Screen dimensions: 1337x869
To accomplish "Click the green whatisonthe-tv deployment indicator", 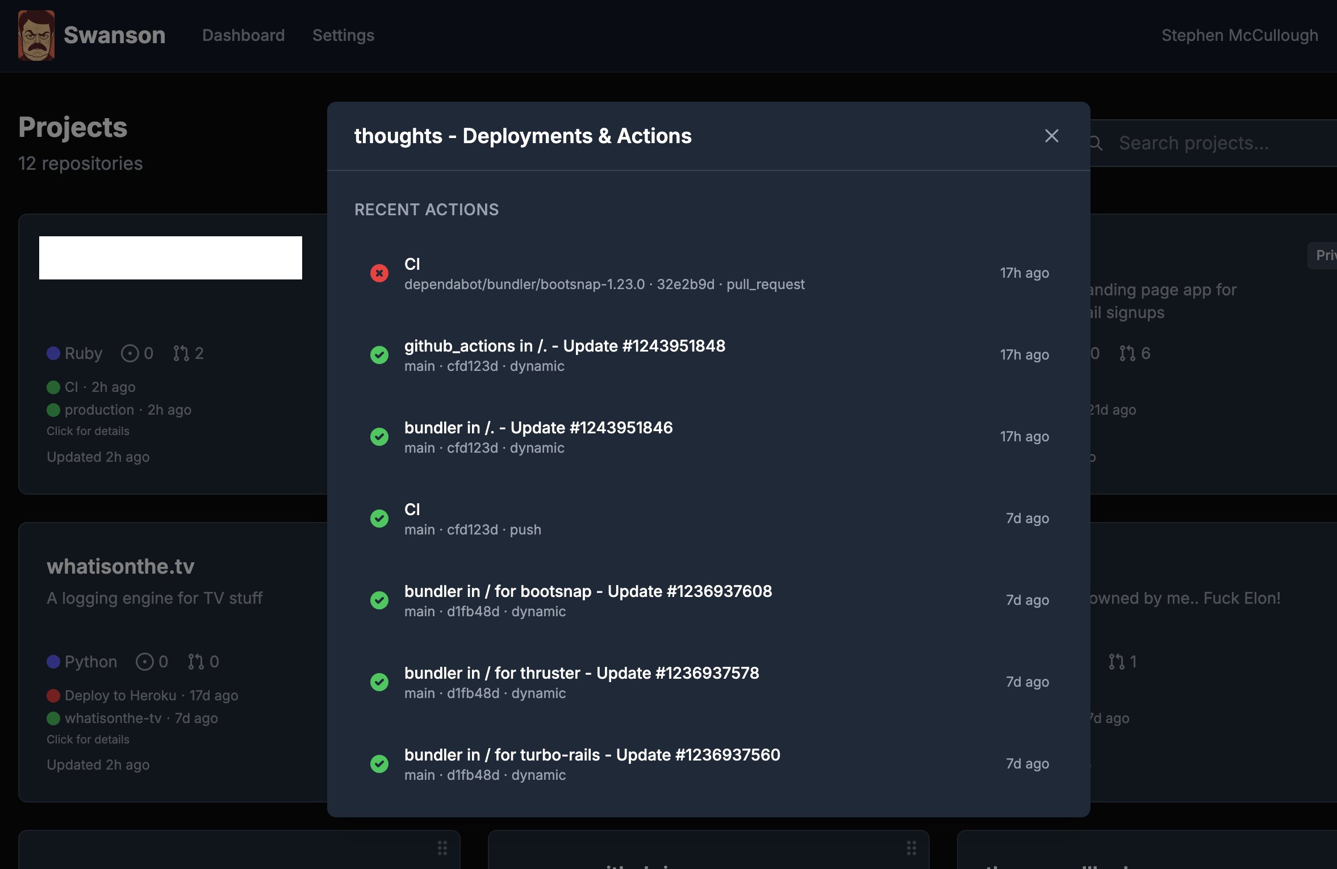I will (54, 718).
